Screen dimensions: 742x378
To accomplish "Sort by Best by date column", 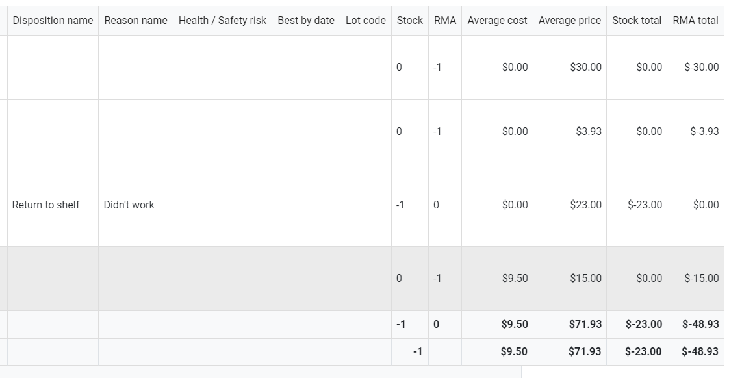I will click(x=305, y=21).
